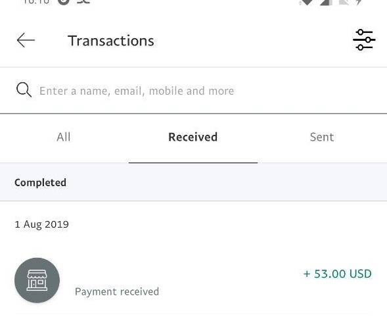This screenshot has width=387, height=323.
Task: Select the Received tab
Action: point(193,137)
